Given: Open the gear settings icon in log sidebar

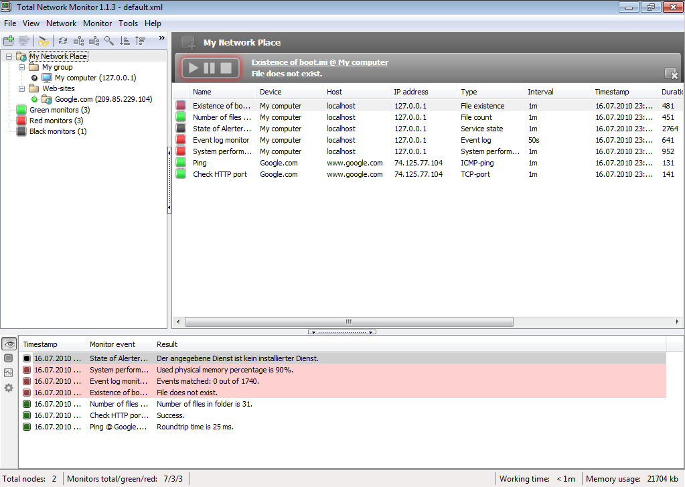Looking at the screenshot, I should point(9,388).
